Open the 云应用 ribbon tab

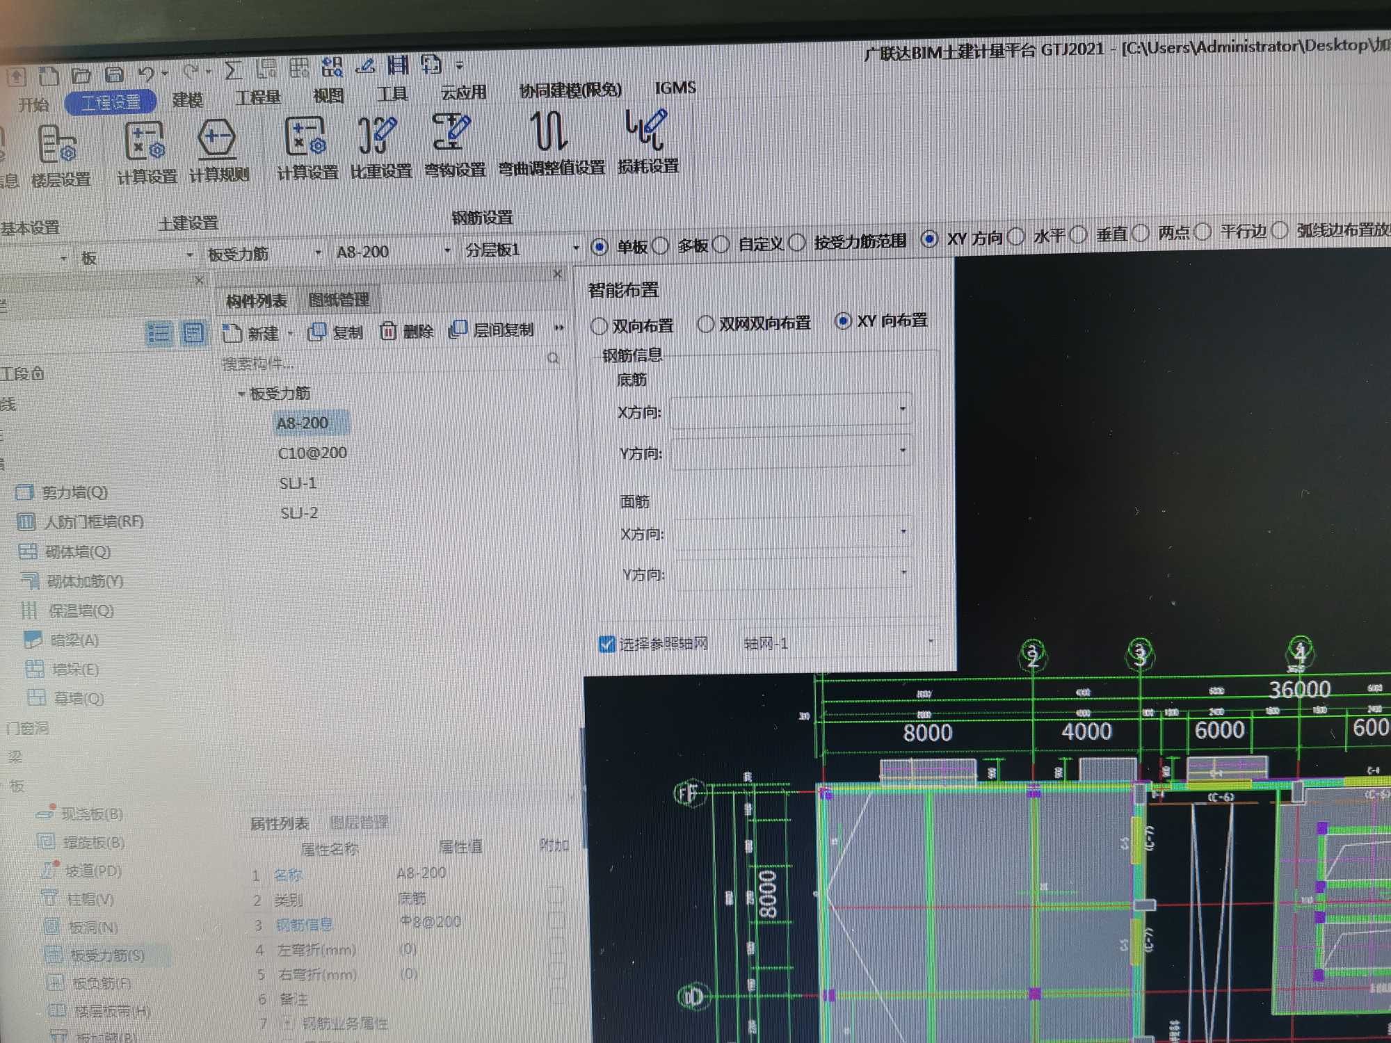[463, 92]
